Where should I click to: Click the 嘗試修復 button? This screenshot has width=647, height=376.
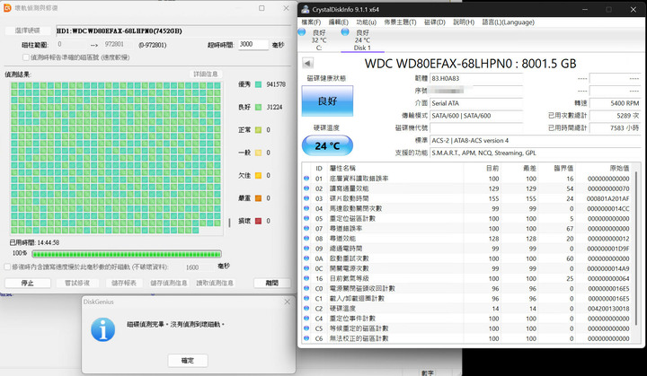point(77,283)
